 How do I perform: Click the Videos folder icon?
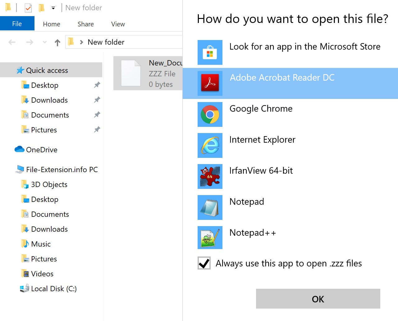(25, 274)
